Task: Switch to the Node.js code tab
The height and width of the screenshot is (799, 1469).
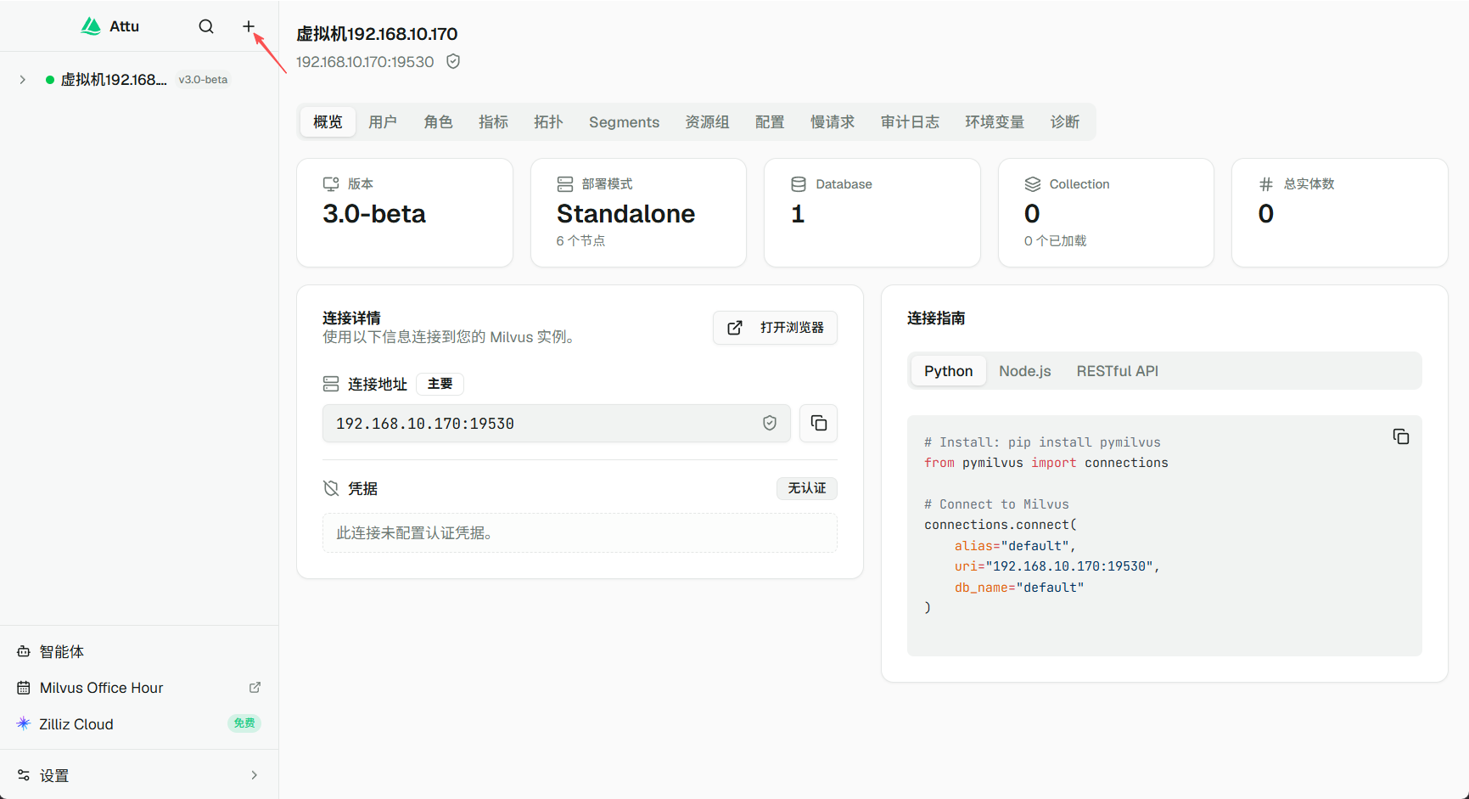Action: click(1025, 371)
